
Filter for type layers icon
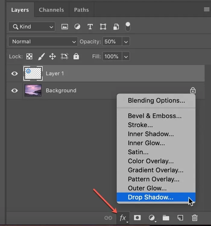(x=90, y=26)
